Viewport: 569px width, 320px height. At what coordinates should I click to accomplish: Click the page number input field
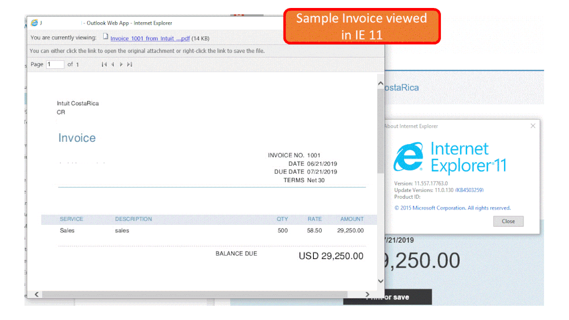55,64
